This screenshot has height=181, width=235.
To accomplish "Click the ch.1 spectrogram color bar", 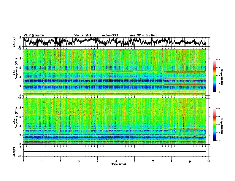I will (x=215, y=76).
